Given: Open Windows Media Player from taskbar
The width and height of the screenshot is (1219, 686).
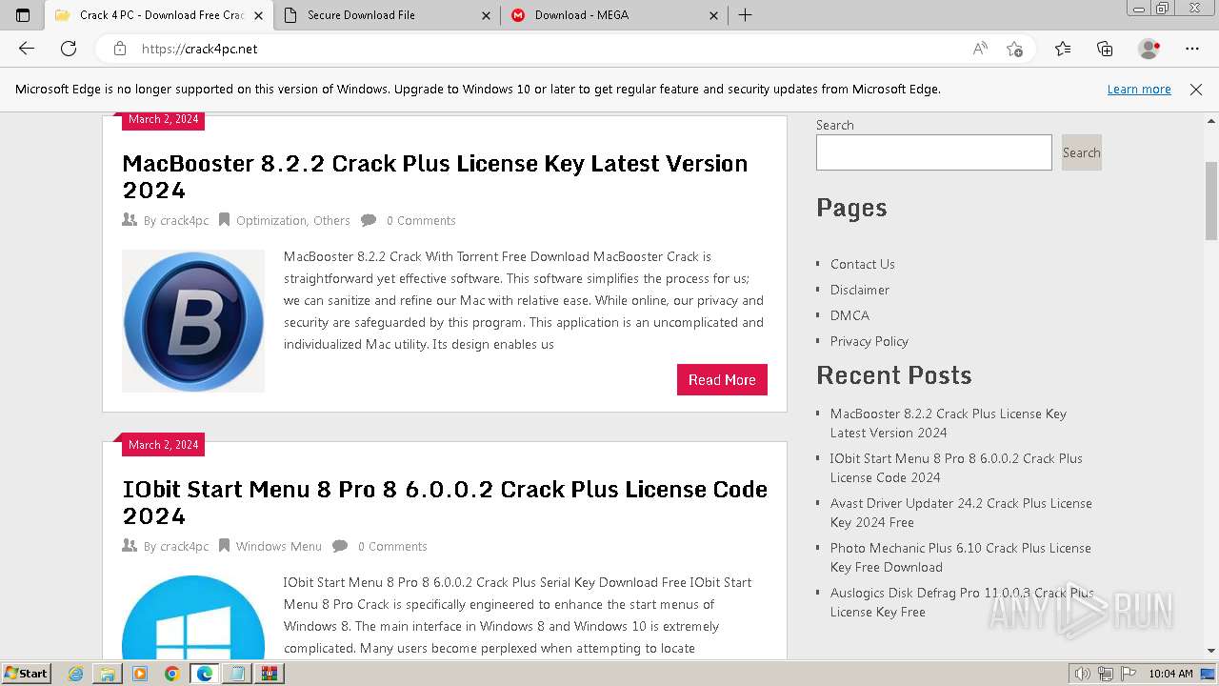Looking at the screenshot, I should [140, 674].
